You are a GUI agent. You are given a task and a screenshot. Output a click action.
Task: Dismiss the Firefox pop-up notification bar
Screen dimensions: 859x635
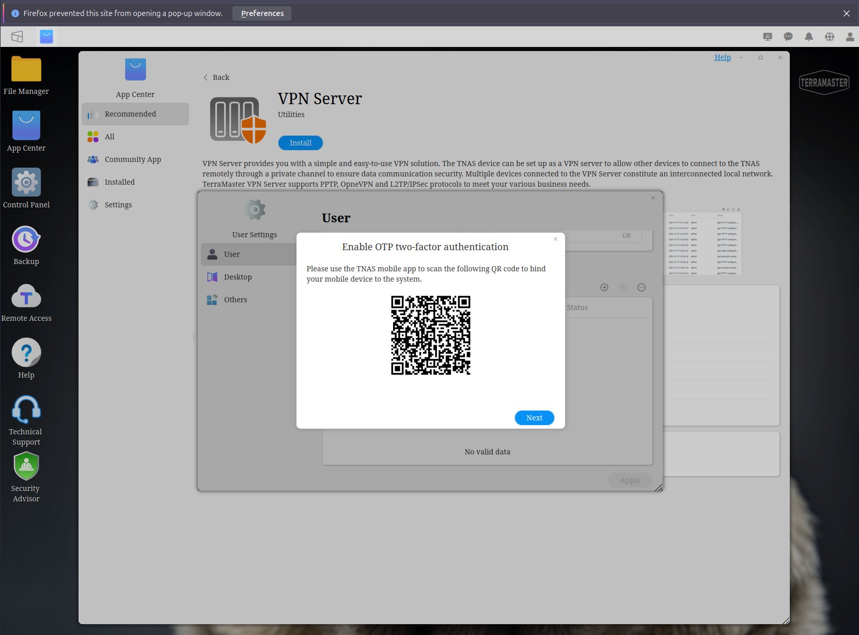tap(847, 13)
